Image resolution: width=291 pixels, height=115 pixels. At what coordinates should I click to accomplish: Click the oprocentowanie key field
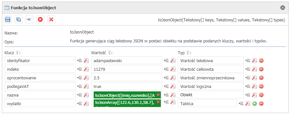(40, 78)
